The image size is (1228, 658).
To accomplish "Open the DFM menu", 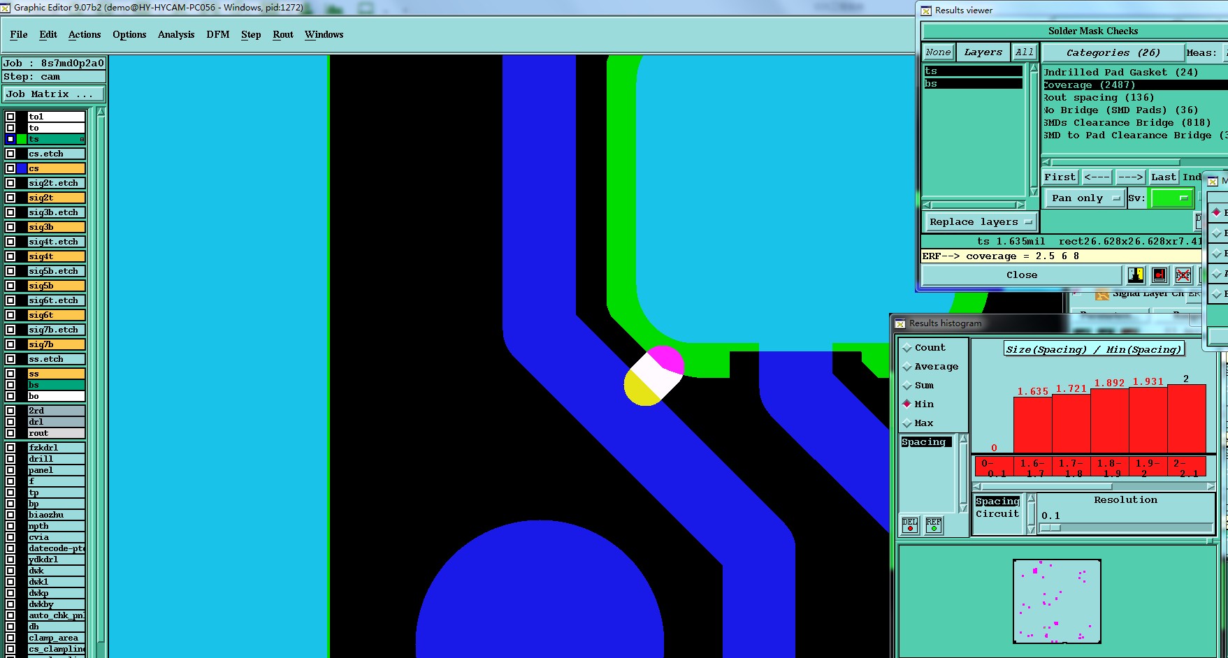I will click(218, 34).
